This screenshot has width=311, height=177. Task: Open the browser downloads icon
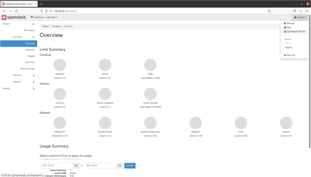pos(301,11)
